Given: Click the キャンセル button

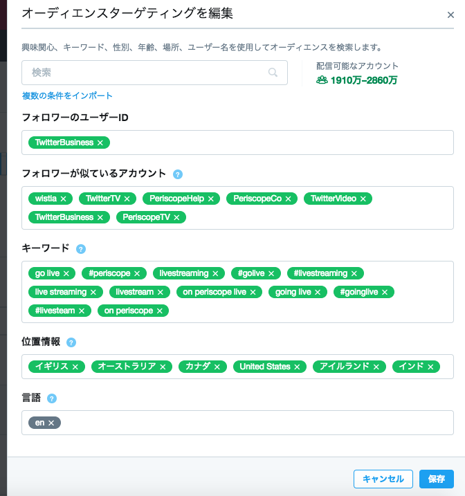Looking at the screenshot, I should pyautogui.click(x=383, y=479).
